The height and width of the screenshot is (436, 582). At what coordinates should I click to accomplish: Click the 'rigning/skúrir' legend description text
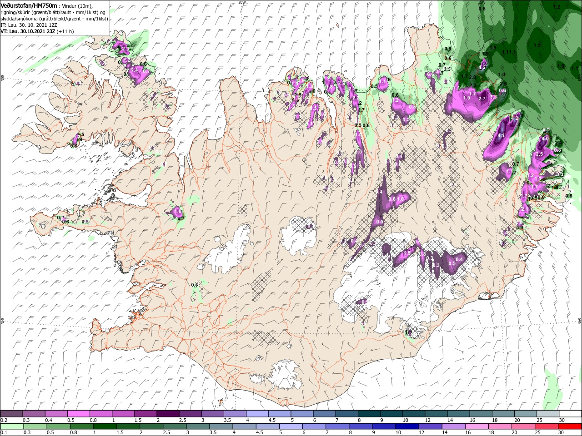[15, 12]
